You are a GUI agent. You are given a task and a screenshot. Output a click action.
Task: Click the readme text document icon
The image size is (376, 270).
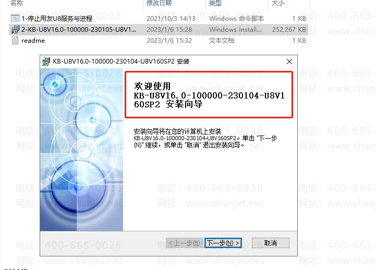tap(15, 40)
